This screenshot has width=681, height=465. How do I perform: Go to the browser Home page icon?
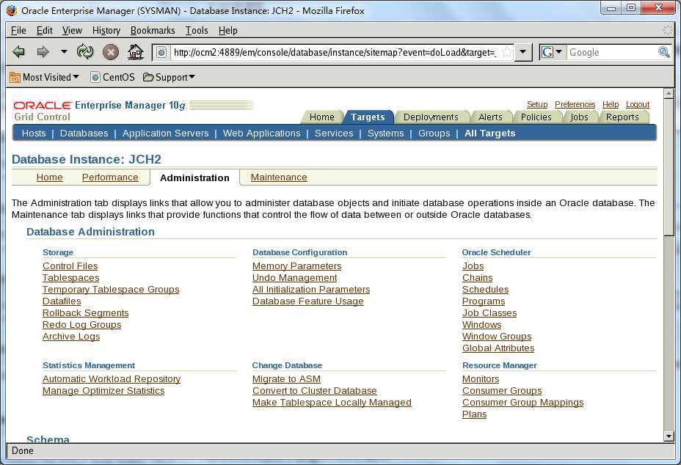coord(136,52)
